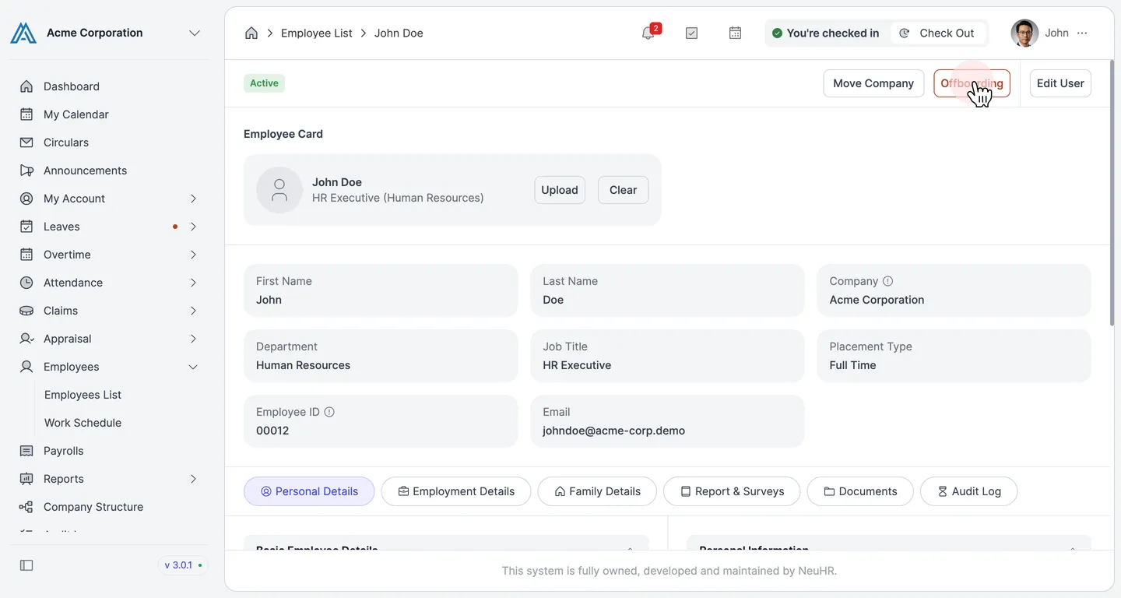Click the Reports sidebar icon
Viewport: 1121px width, 598px height.
[x=26, y=479]
